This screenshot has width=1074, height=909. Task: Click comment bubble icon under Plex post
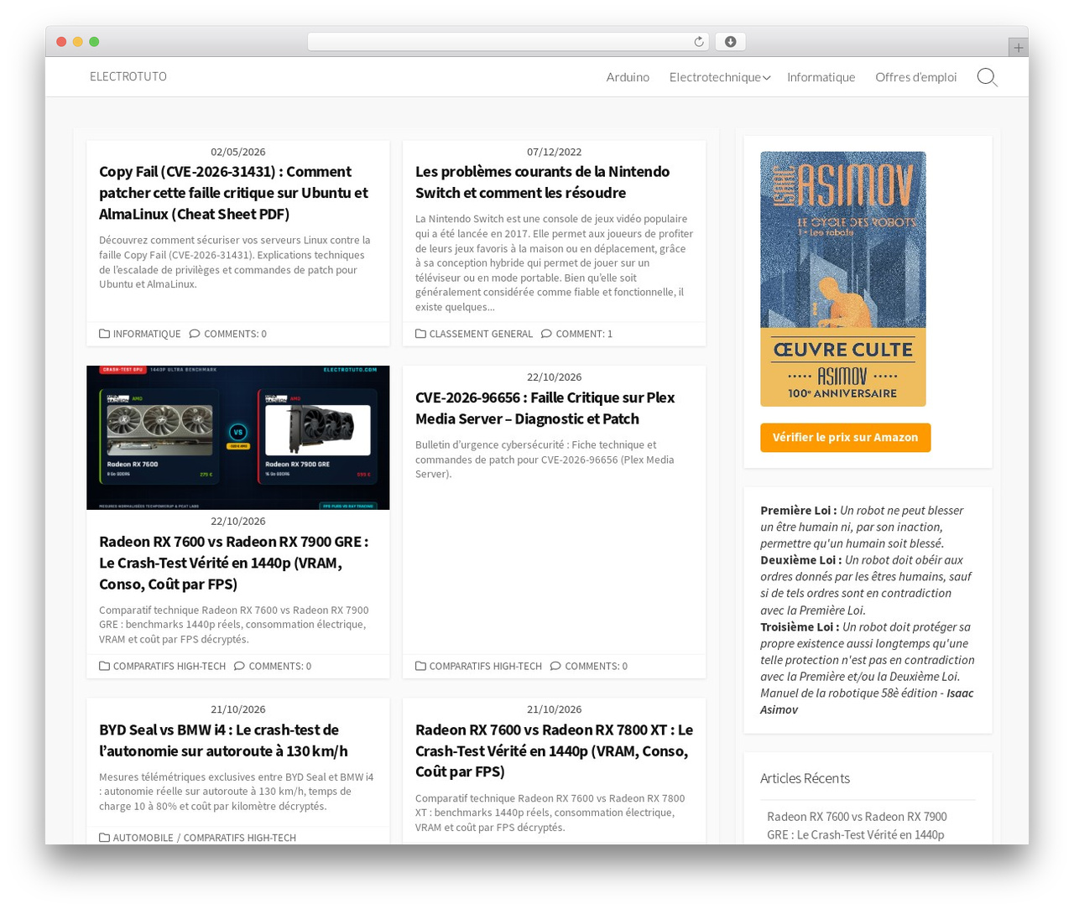point(555,666)
